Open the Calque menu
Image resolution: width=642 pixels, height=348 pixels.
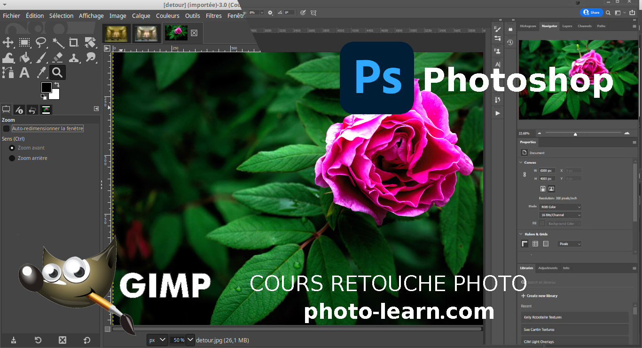click(141, 16)
